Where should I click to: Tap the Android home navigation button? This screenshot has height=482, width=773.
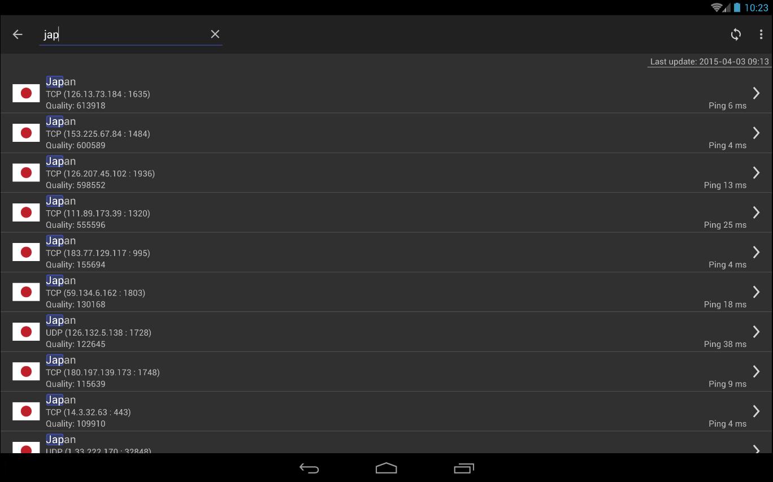coord(386,468)
